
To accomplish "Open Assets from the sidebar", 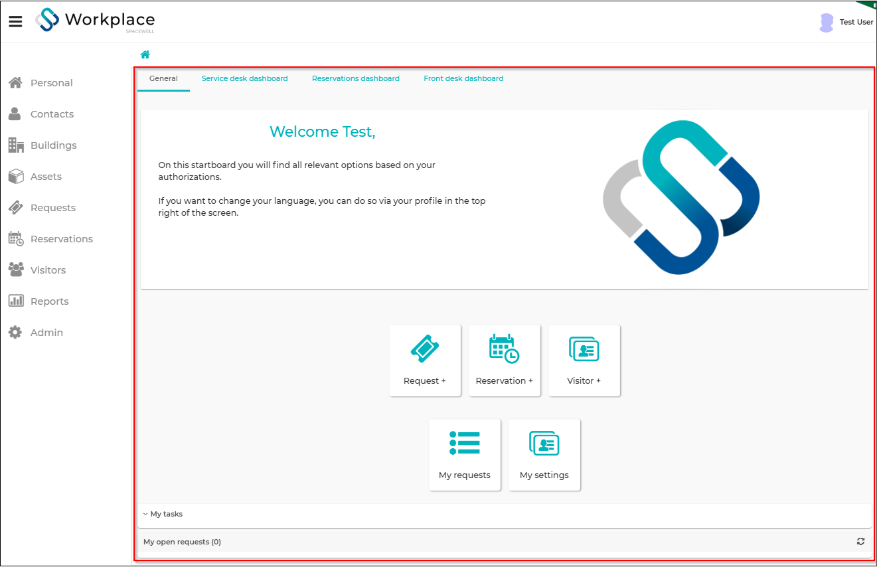I will click(x=46, y=177).
